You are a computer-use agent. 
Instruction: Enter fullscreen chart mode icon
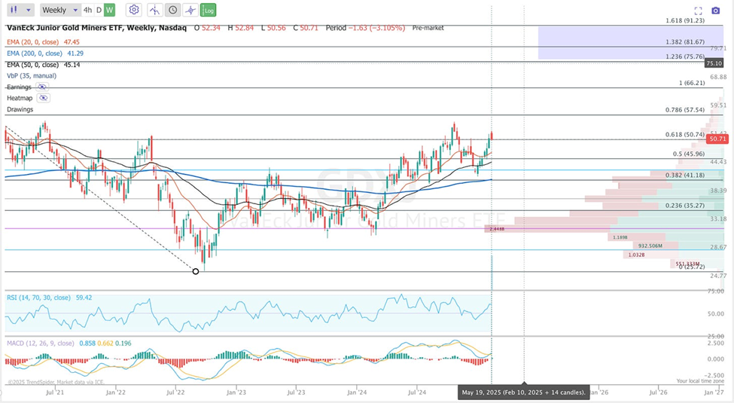[x=698, y=11]
